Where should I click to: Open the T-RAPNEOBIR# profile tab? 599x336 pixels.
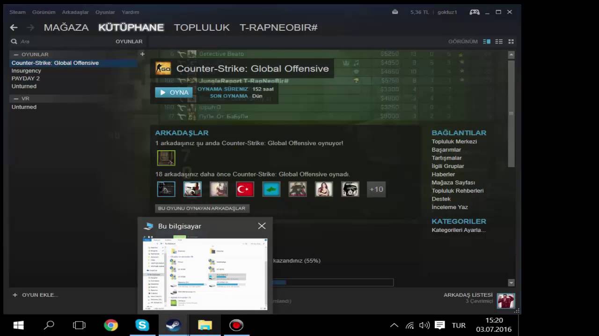[x=278, y=28]
